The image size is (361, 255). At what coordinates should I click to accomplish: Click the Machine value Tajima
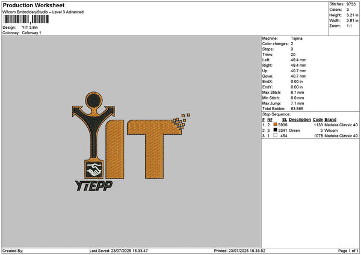pos(297,38)
